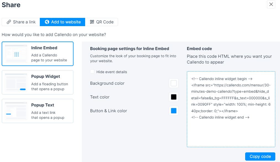Click the Inline Embed preview thumbnail
Screen dimensions: 280x162
(x=16, y=54)
